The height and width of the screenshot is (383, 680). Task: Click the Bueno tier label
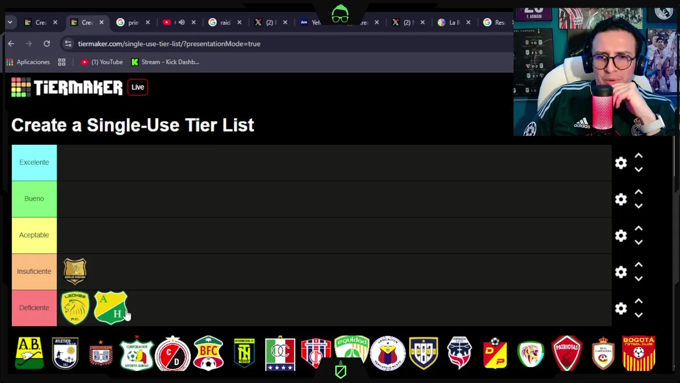coord(34,198)
